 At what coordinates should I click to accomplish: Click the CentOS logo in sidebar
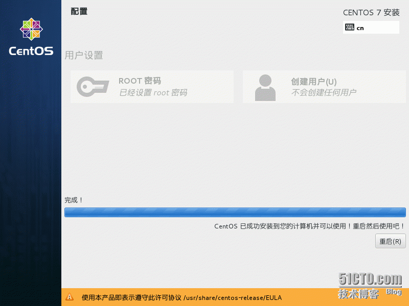31,36
